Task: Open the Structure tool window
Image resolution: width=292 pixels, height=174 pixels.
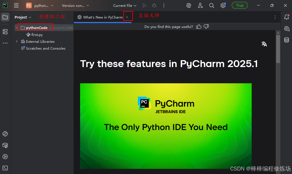Action: (5, 32)
